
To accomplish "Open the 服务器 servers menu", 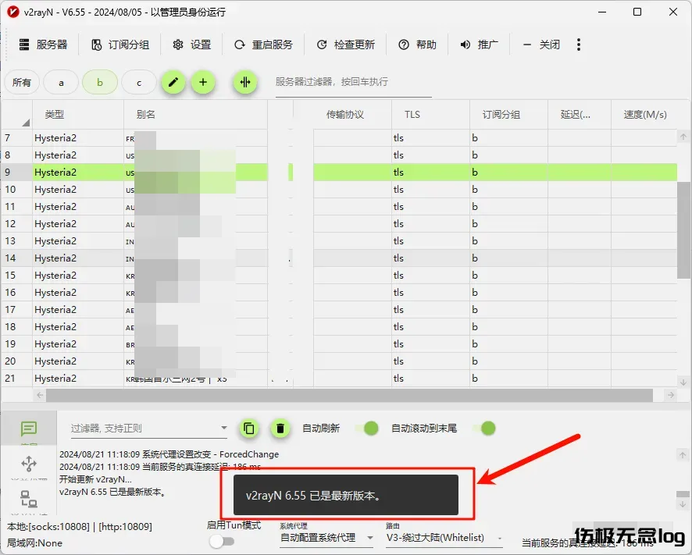I will [43, 44].
